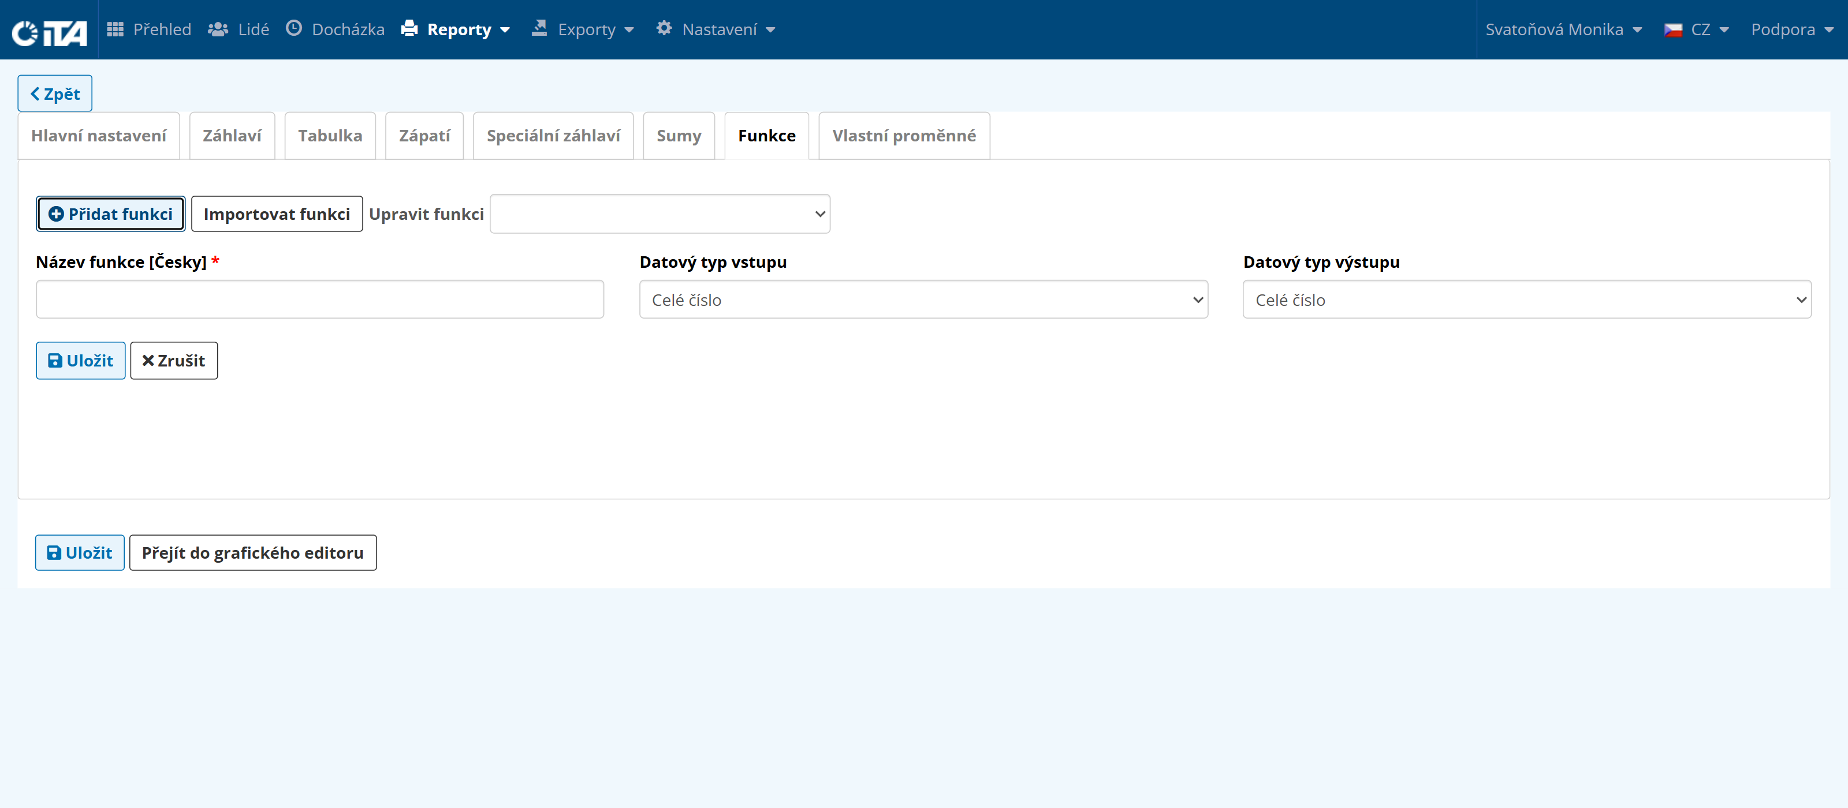This screenshot has height=808, width=1848.
Task: Open the Upravit funkci dropdown
Action: (660, 214)
